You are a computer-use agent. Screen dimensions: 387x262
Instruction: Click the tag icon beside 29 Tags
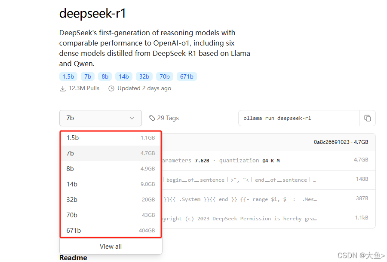152,118
